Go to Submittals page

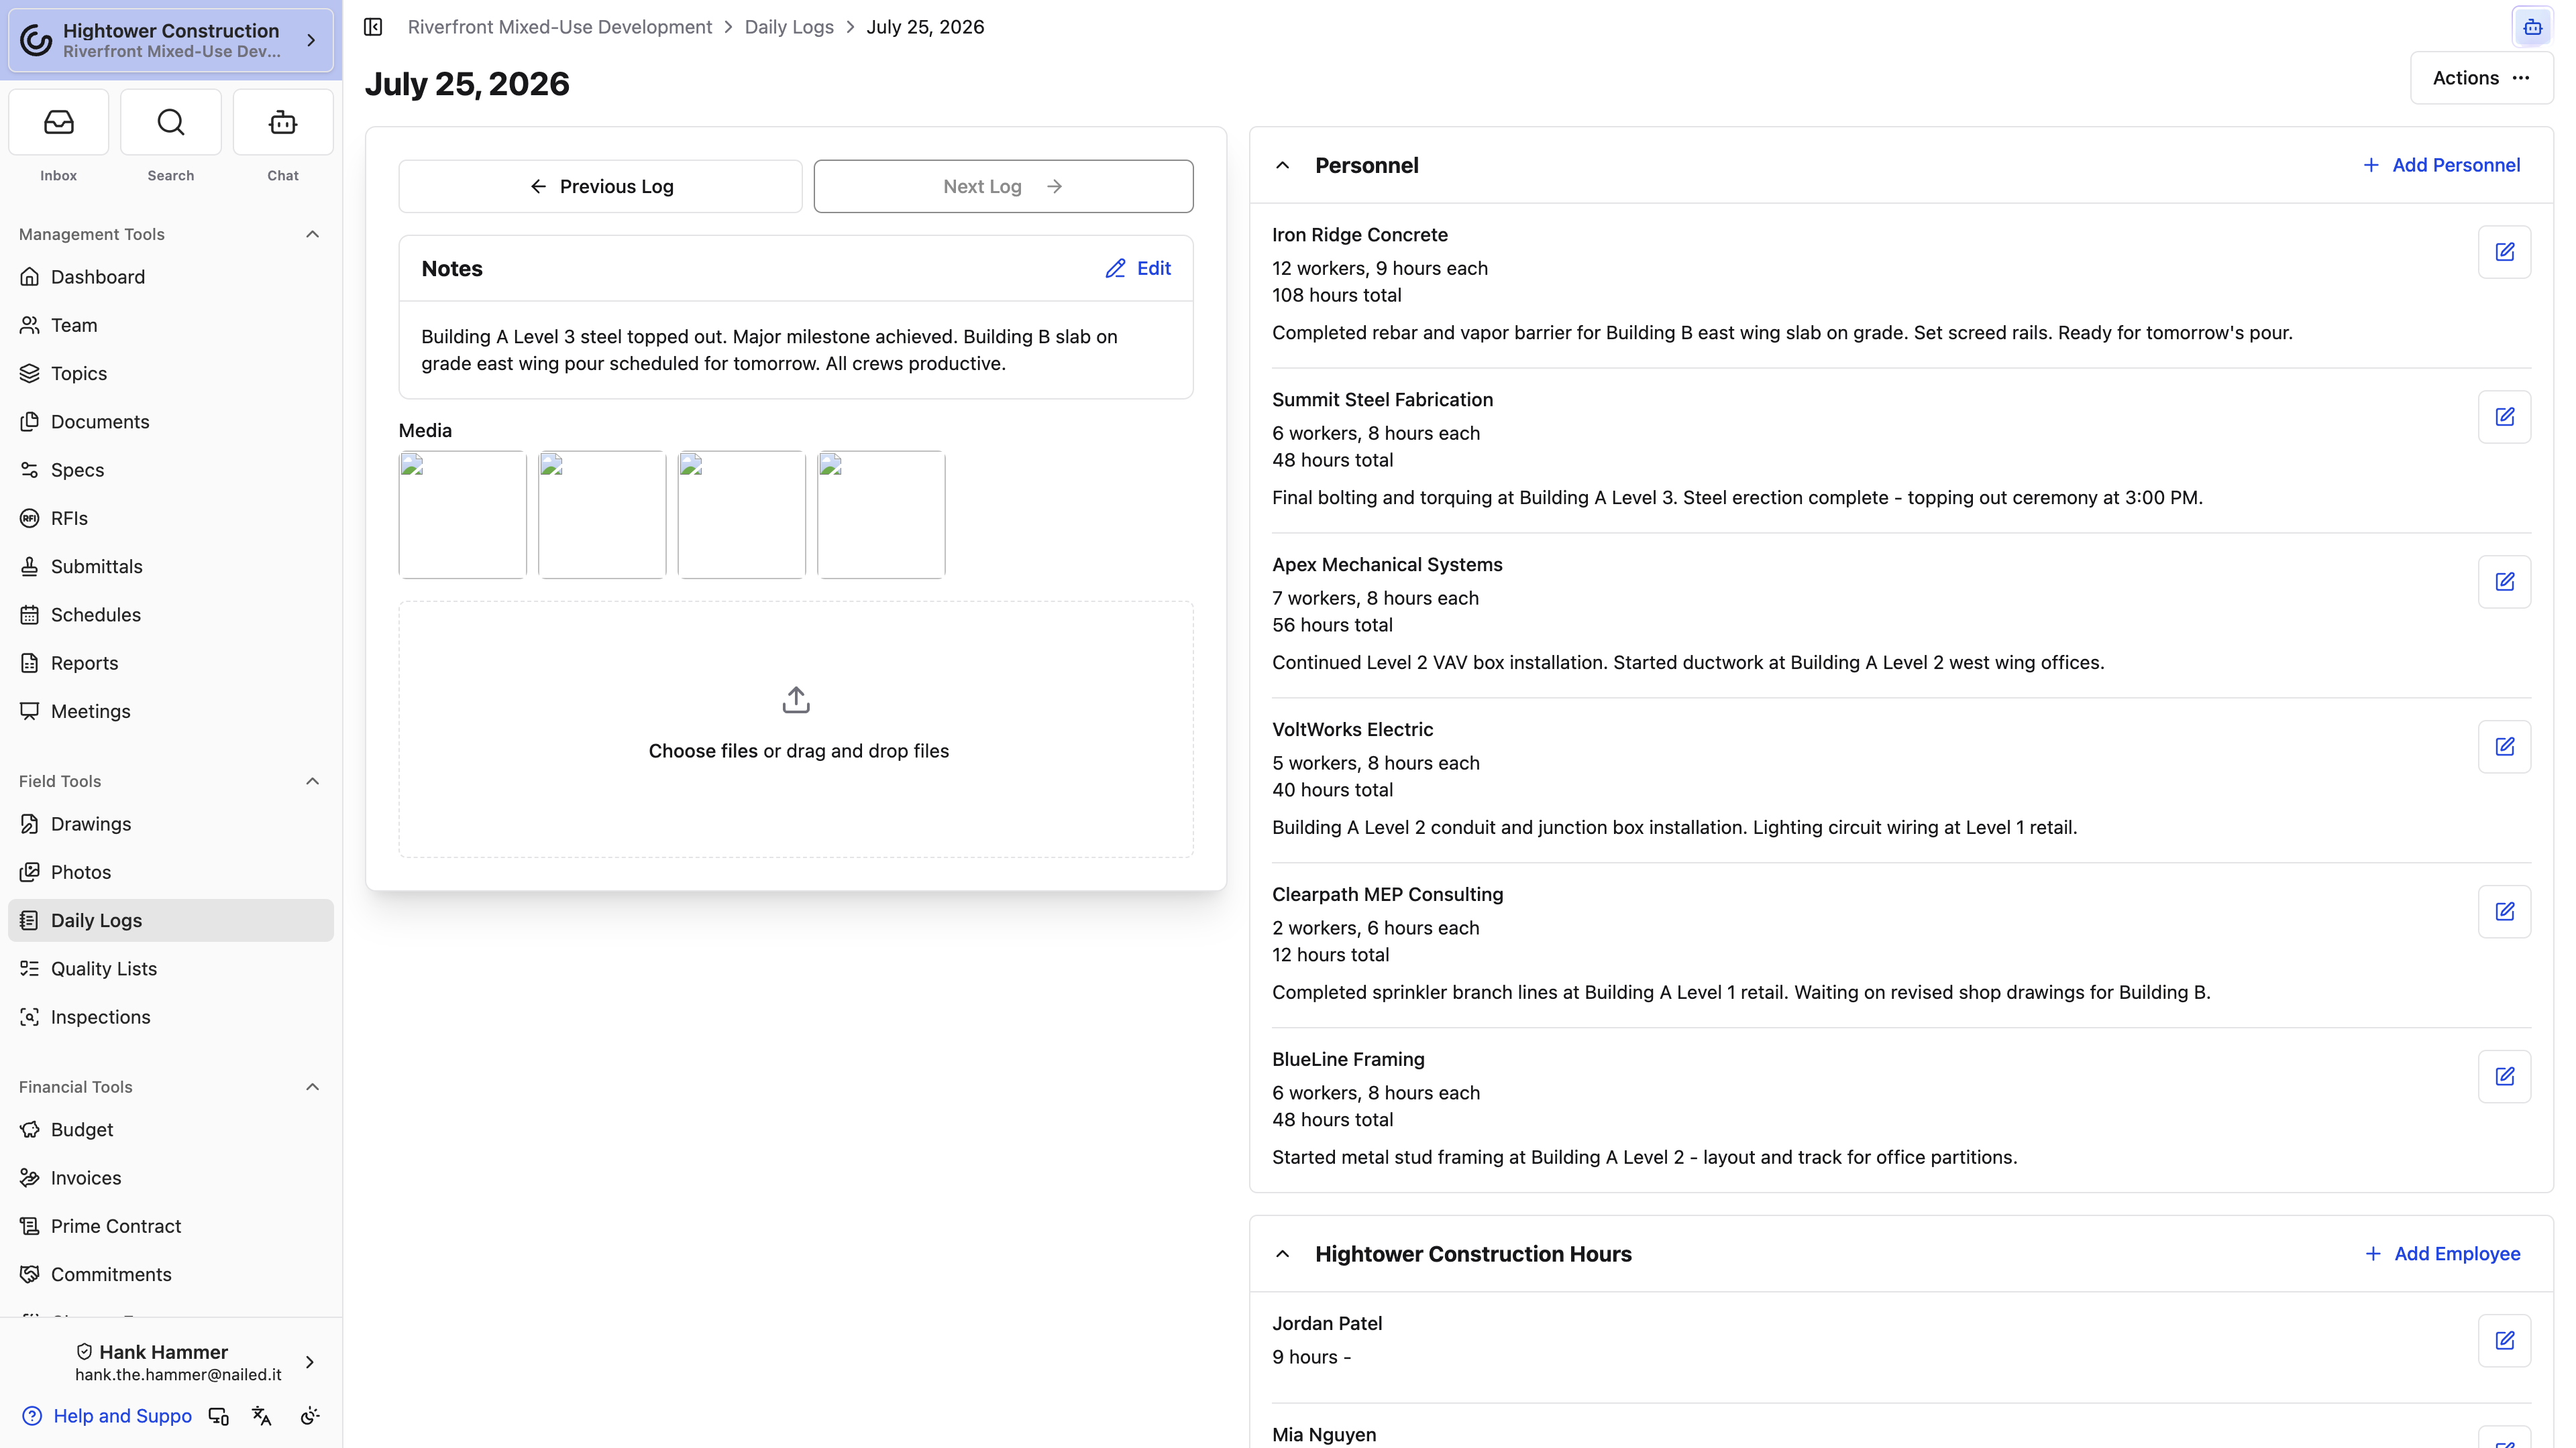[x=171, y=566]
